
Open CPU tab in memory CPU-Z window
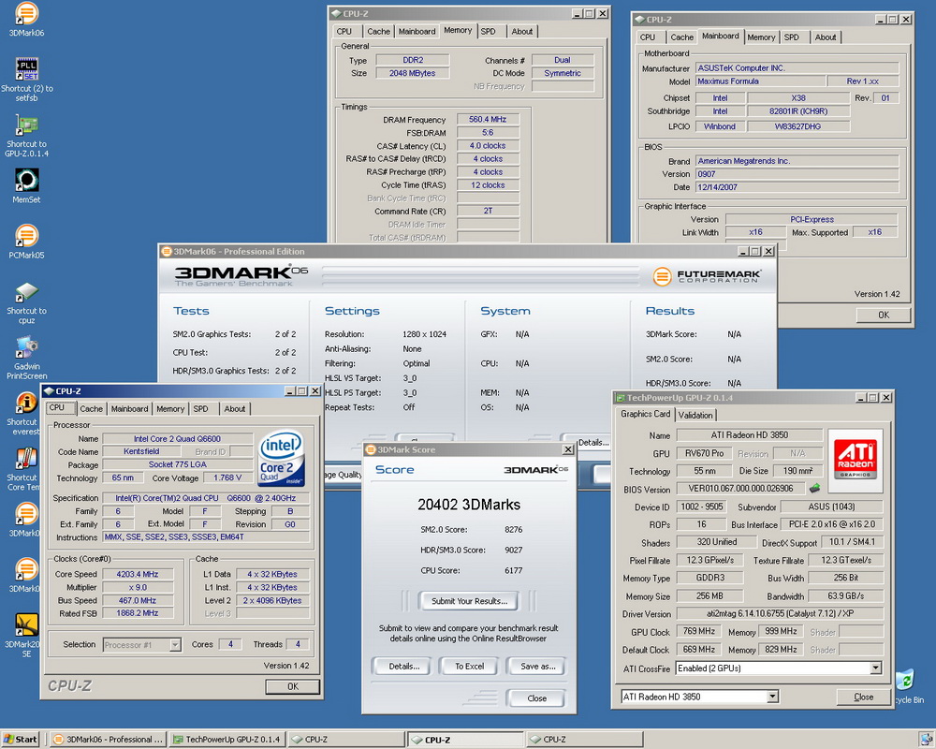tap(344, 31)
